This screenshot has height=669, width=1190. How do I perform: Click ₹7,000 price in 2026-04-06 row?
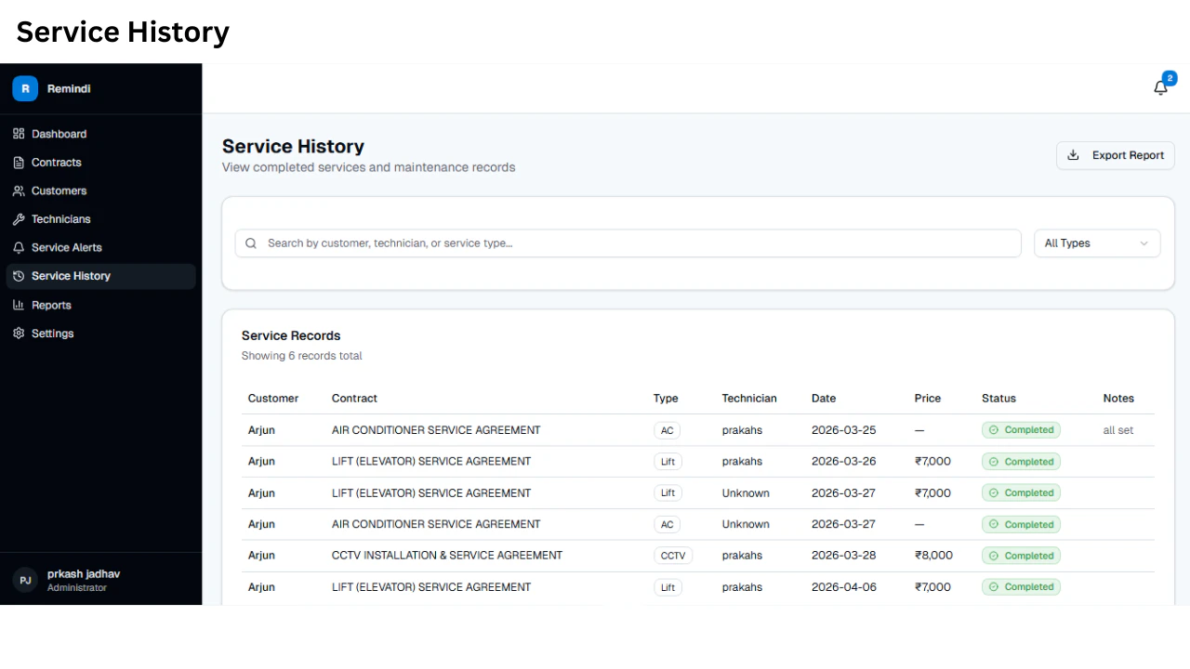coord(932,587)
